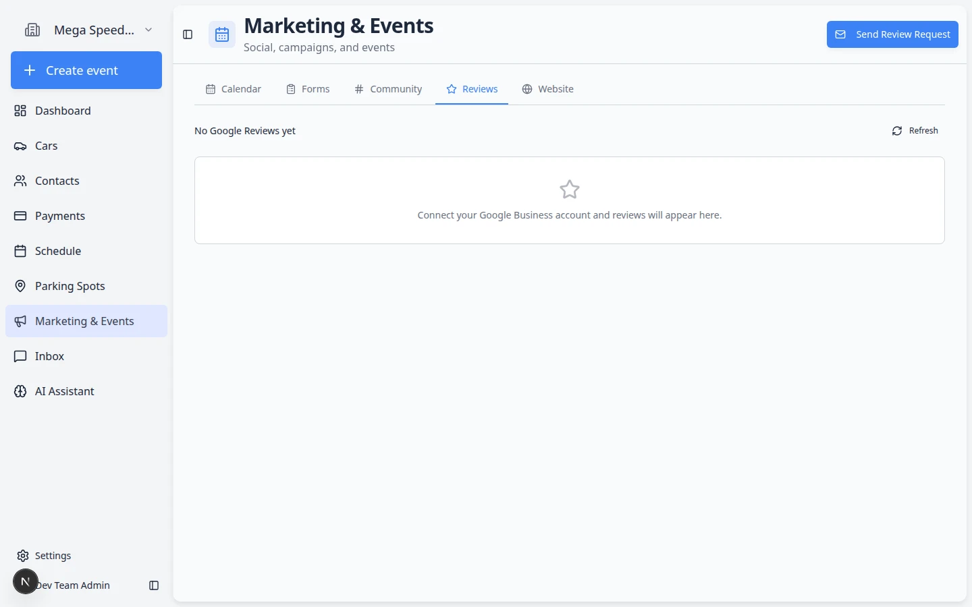Click the Refresh button text

coord(923,131)
